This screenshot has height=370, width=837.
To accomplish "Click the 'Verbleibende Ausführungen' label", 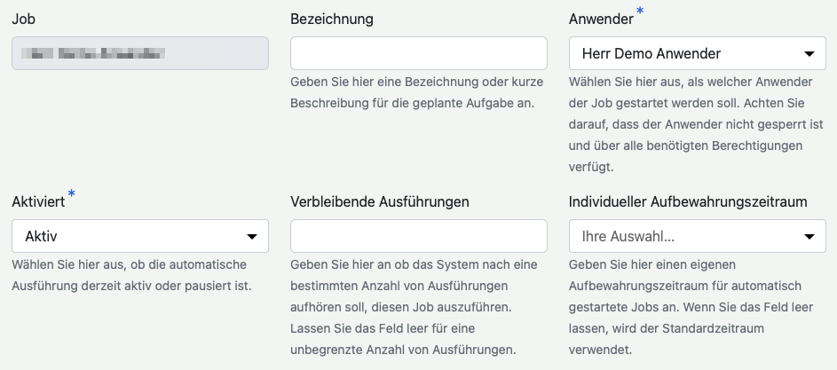I will pyautogui.click(x=380, y=201).
